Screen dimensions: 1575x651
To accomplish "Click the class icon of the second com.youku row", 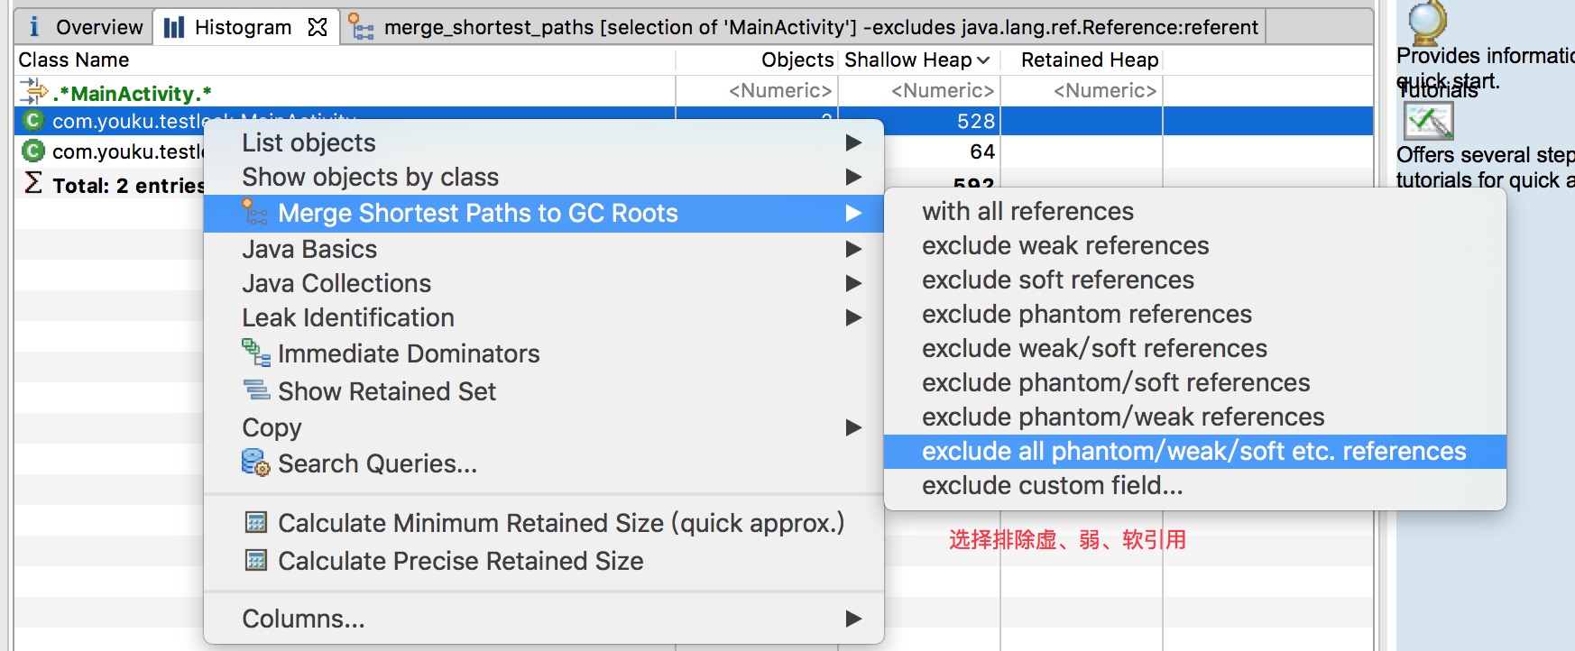I will point(33,151).
